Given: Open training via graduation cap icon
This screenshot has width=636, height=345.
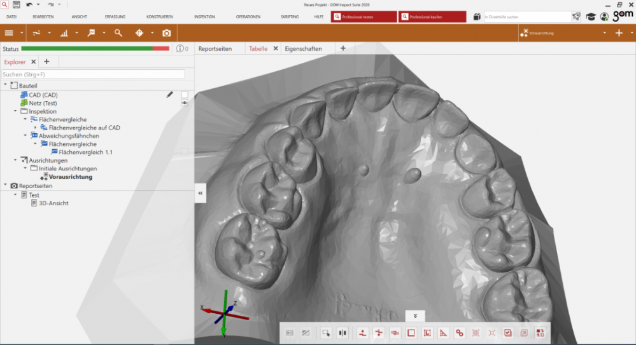Looking at the screenshot, I should (x=591, y=17).
